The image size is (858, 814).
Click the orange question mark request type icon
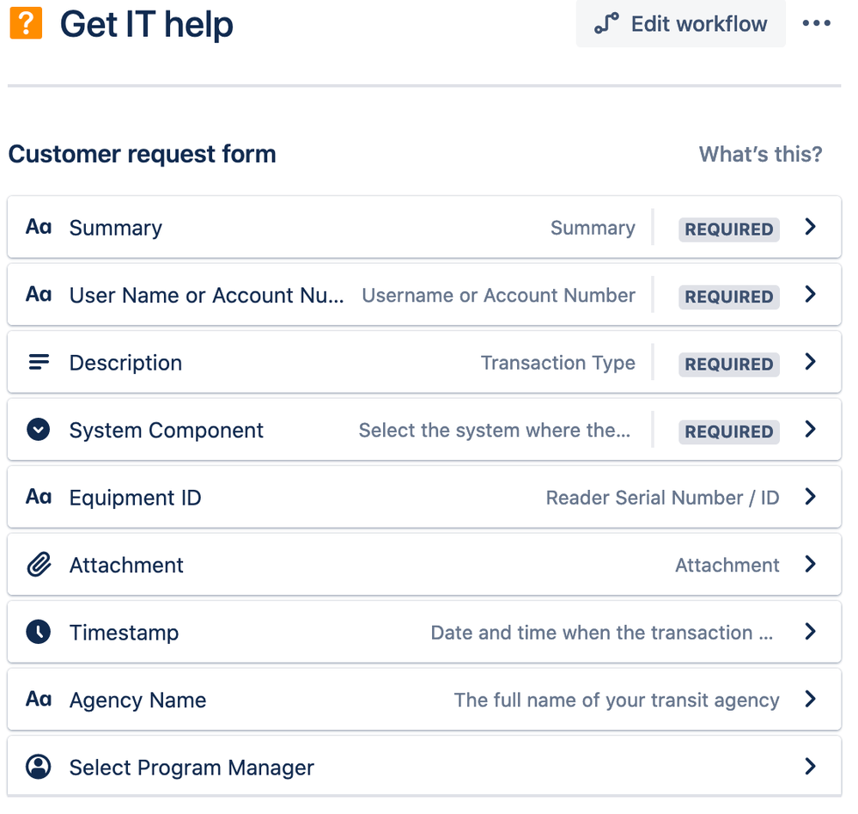[x=26, y=23]
